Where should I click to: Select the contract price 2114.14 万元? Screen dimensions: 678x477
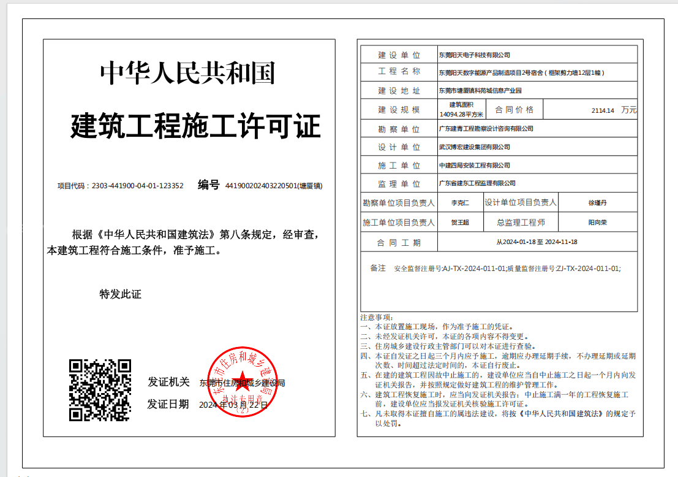(614, 110)
